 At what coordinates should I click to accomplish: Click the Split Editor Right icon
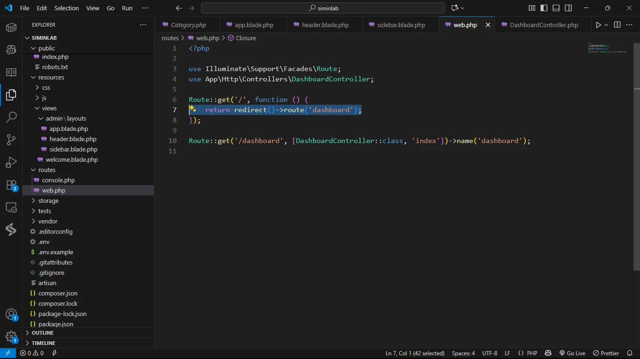point(617,25)
